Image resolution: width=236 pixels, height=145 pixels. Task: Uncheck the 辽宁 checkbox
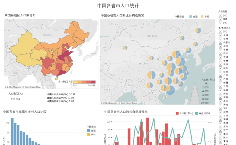221,130
